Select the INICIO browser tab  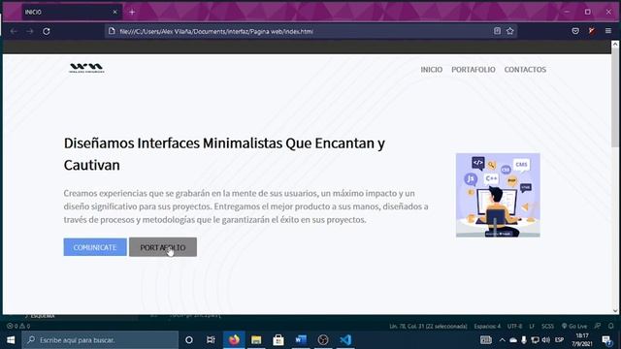71,13
